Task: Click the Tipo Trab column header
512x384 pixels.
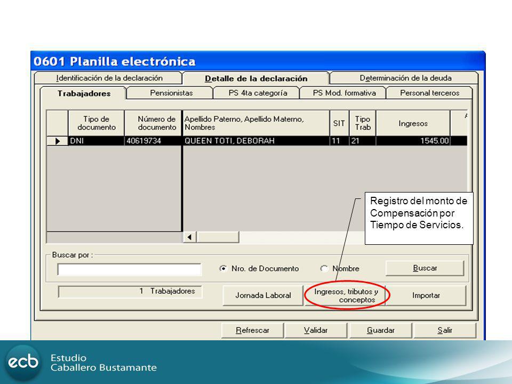Action: tap(363, 123)
